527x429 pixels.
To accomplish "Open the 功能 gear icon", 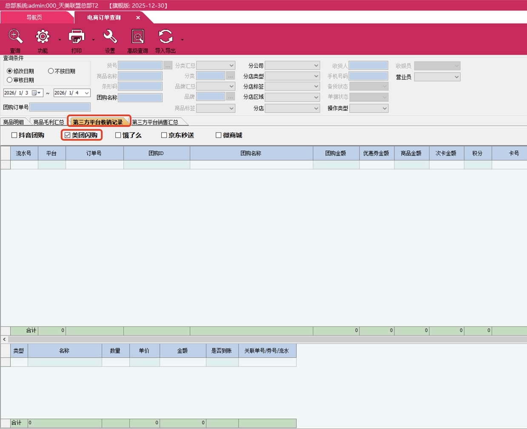I will tap(43, 37).
